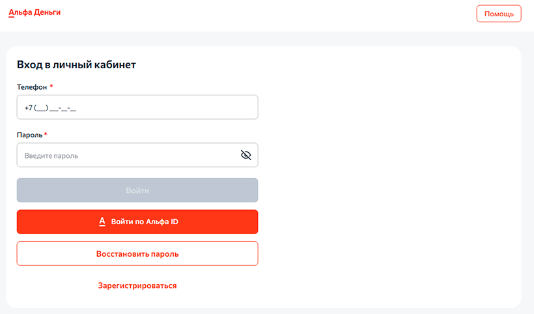
Task: Focus the Телефон phone number field
Action: coord(137,107)
